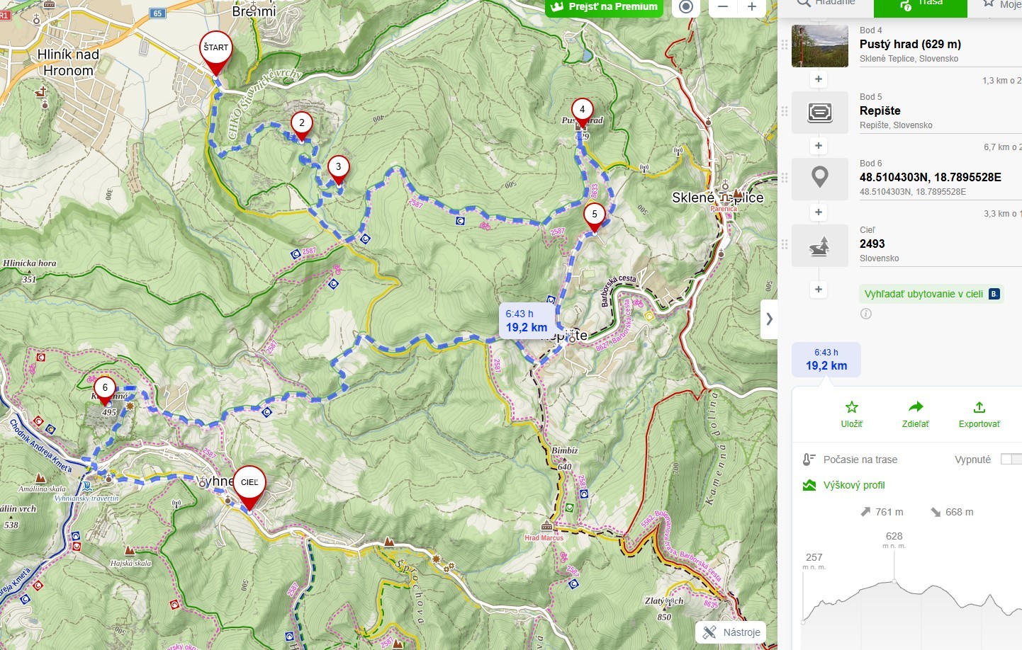Open the Pustý hrad photo thumbnail
This screenshot has width=1022, height=650.
[x=820, y=46]
